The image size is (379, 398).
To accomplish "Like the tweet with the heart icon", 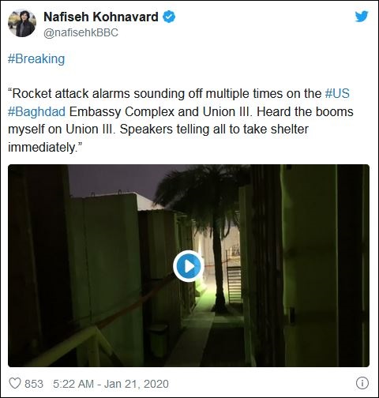I will (15, 384).
